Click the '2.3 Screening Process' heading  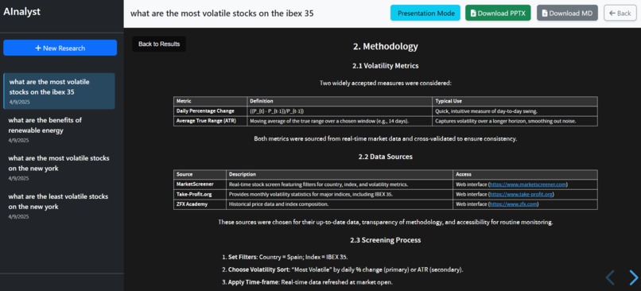coord(386,240)
